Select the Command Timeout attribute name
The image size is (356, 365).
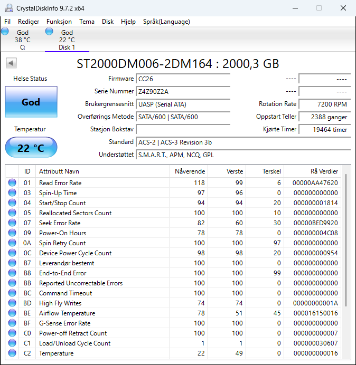click(x=65, y=293)
